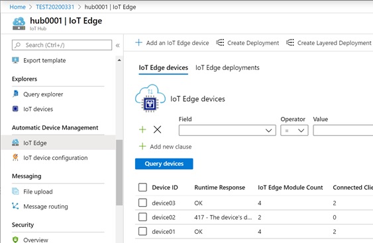Check the box for device03
373x243 pixels.
142,203
